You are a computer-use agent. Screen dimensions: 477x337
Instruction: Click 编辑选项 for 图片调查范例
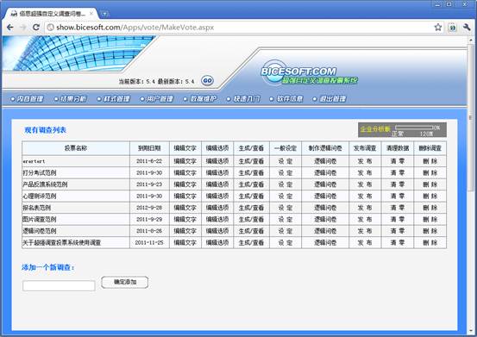(217, 219)
